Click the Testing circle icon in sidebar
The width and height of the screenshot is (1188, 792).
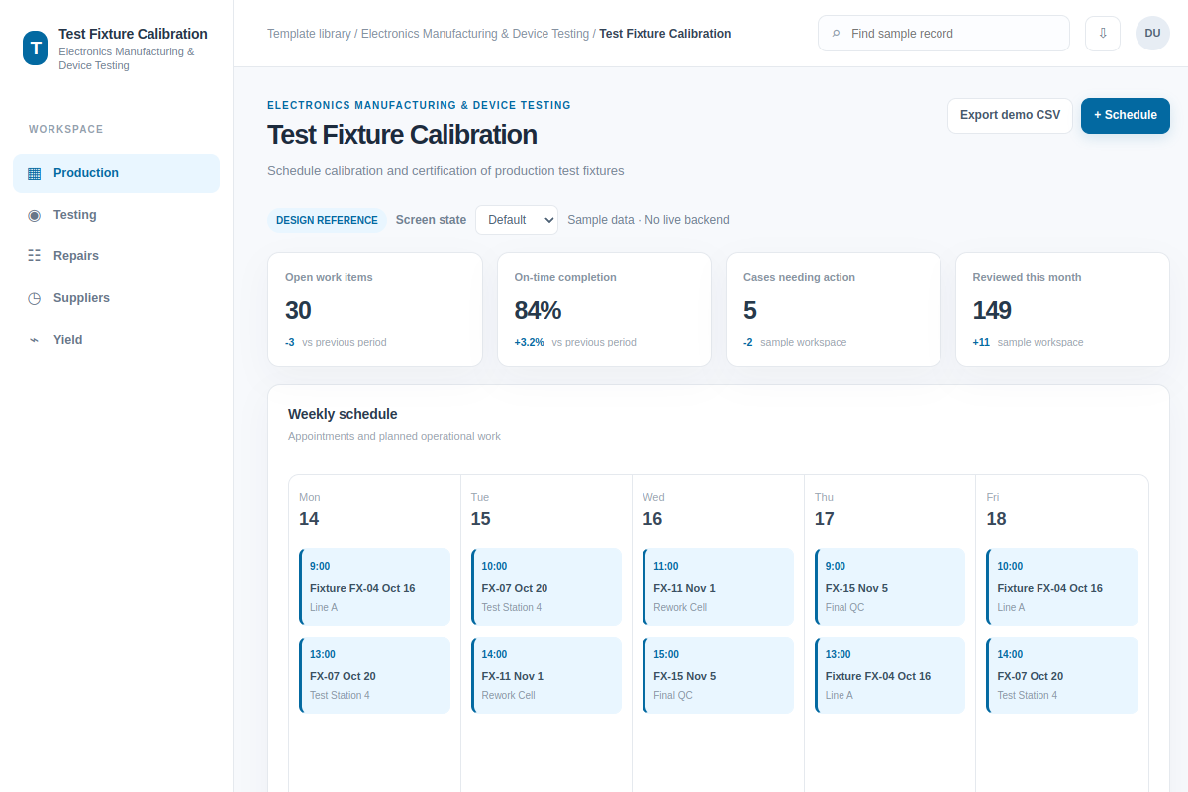[35, 215]
